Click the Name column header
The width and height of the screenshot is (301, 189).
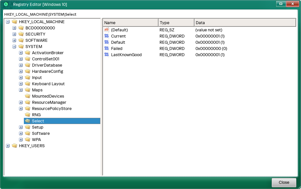click(130, 22)
